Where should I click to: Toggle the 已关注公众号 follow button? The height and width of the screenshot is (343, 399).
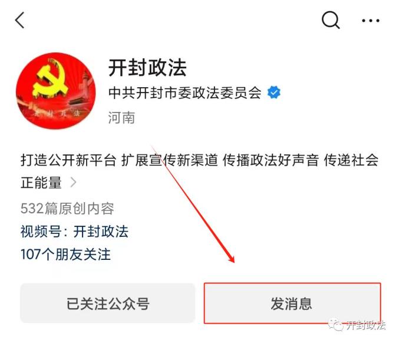(108, 303)
